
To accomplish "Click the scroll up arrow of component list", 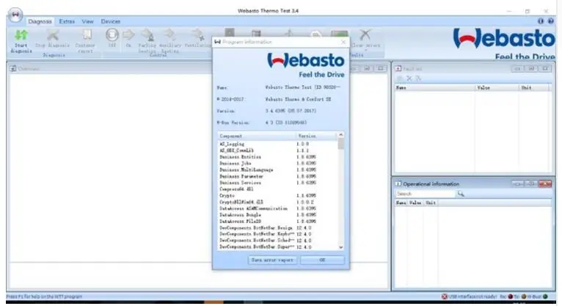I will click(x=341, y=135).
